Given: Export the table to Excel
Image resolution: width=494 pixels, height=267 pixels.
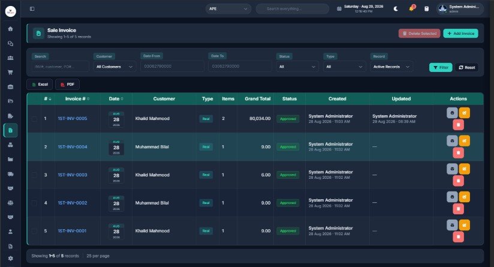Looking at the screenshot, I should pos(40,85).
